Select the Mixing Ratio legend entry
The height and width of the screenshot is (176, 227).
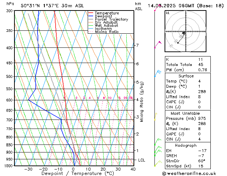(x=107, y=32)
